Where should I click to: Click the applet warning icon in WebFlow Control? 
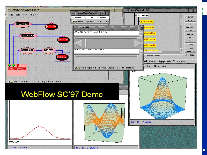pyautogui.click(x=75, y=21)
